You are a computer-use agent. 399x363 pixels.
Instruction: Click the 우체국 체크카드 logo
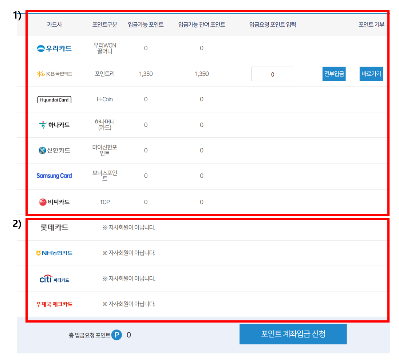point(54,304)
